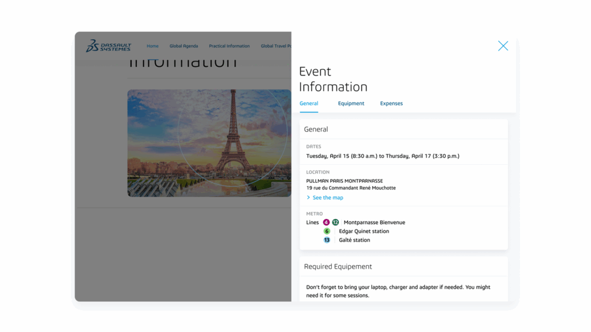Click the DATES label
Image resolution: width=591 pixels, height=332 pixels.
click(313, 146)
